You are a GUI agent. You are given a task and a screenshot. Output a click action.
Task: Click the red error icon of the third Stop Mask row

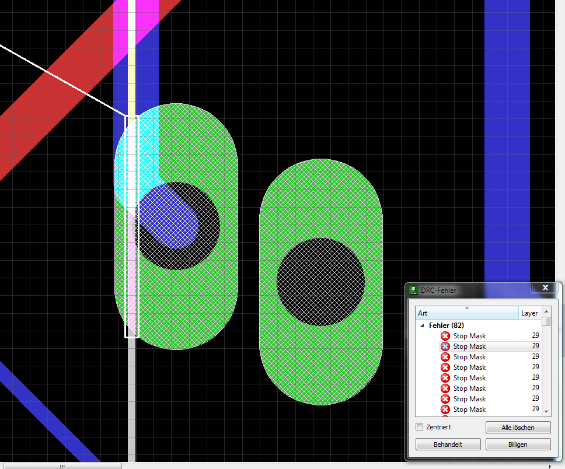445,357
